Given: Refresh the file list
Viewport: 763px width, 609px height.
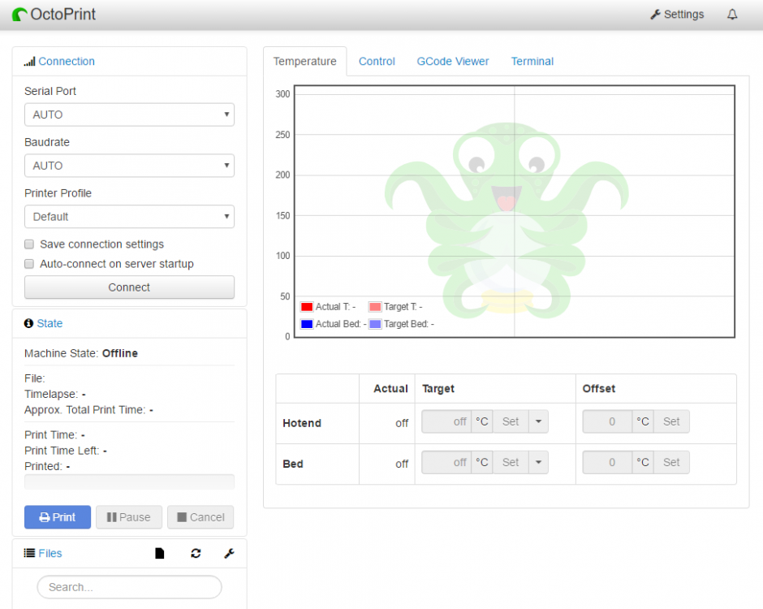Looking at the screenshot, I should click(x=196, y=553).
